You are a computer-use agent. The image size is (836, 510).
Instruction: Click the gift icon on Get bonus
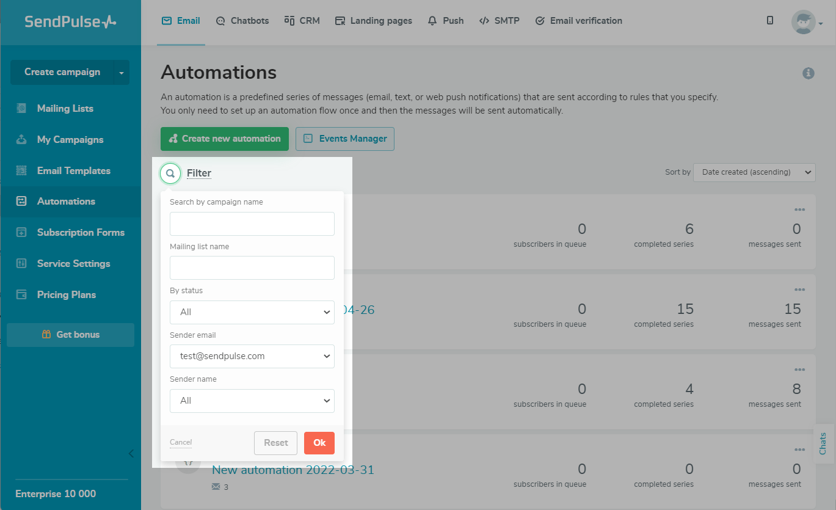(x=46, y=334)
